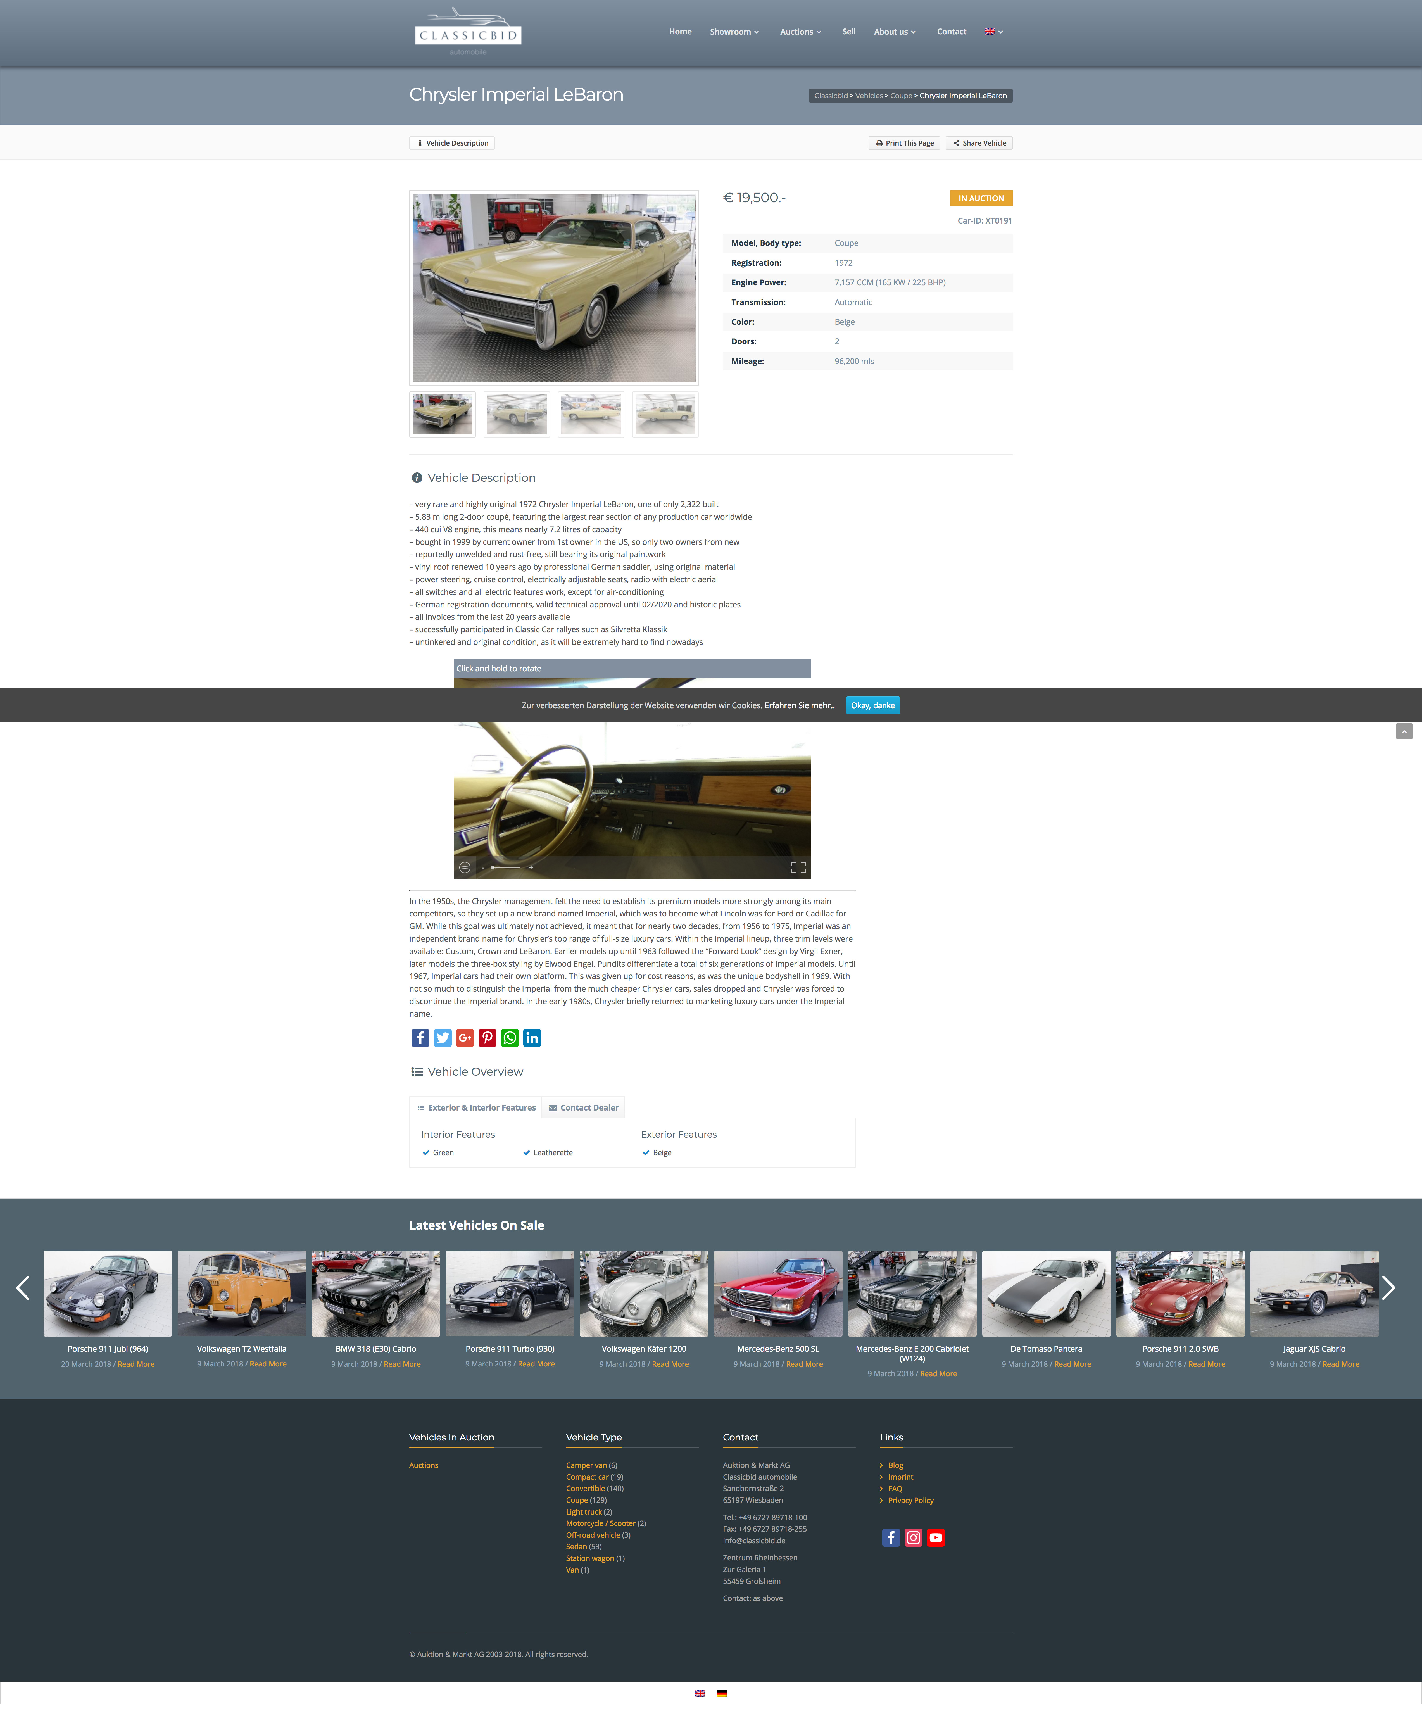This screenshot has width=1422, height=1721.
Task: Open Read More for Volkswagen T2 Westfalia
Action: tap(268, 1364)
